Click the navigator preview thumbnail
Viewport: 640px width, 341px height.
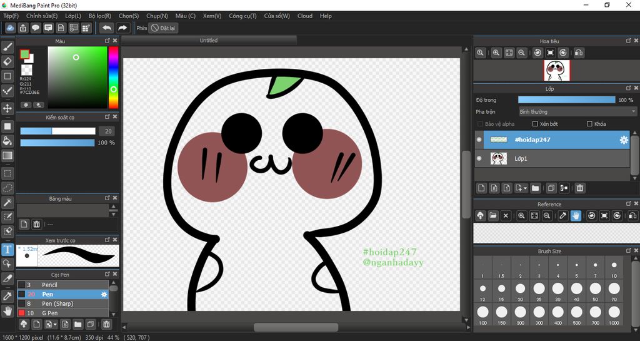[557, 71]
